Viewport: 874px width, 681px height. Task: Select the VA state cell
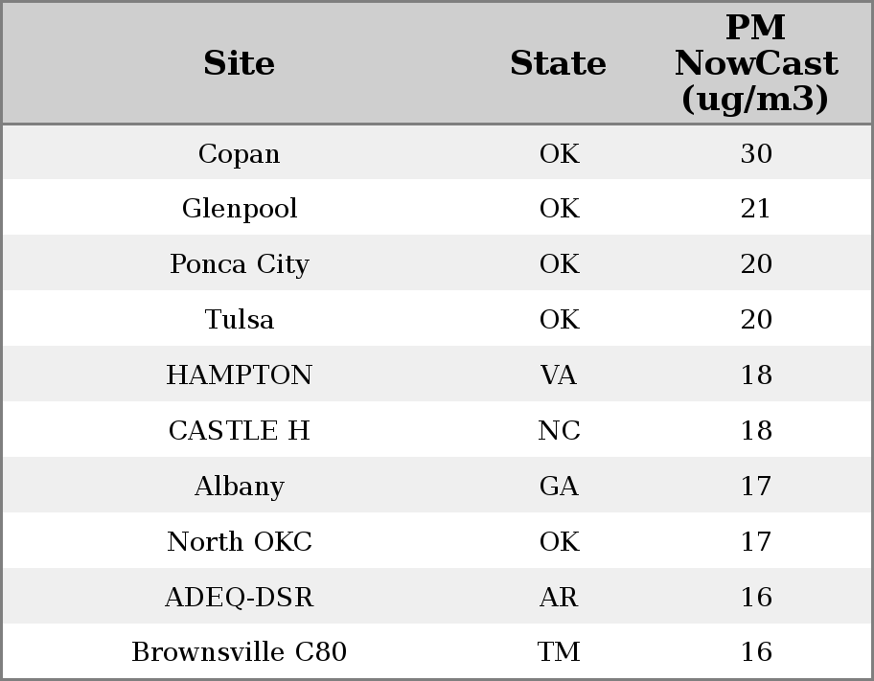click(558, 375)
